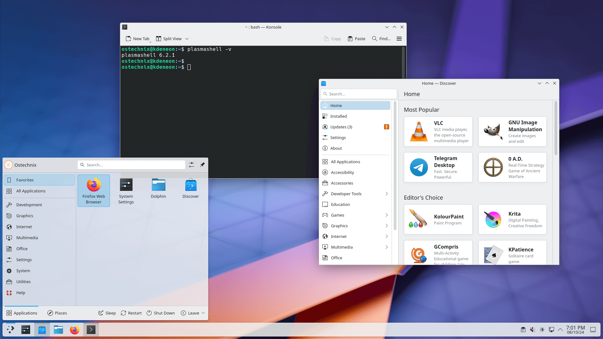Viewport: 603px width, 339px height.
Task: Select All Applications in Discover sidebar
Action: (355, 162)
